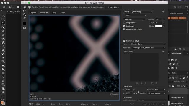Select the Zoom tool in Save for Web dialog
Image resolution: width=189 pixels, height=106 pixels.
point(25,14)
